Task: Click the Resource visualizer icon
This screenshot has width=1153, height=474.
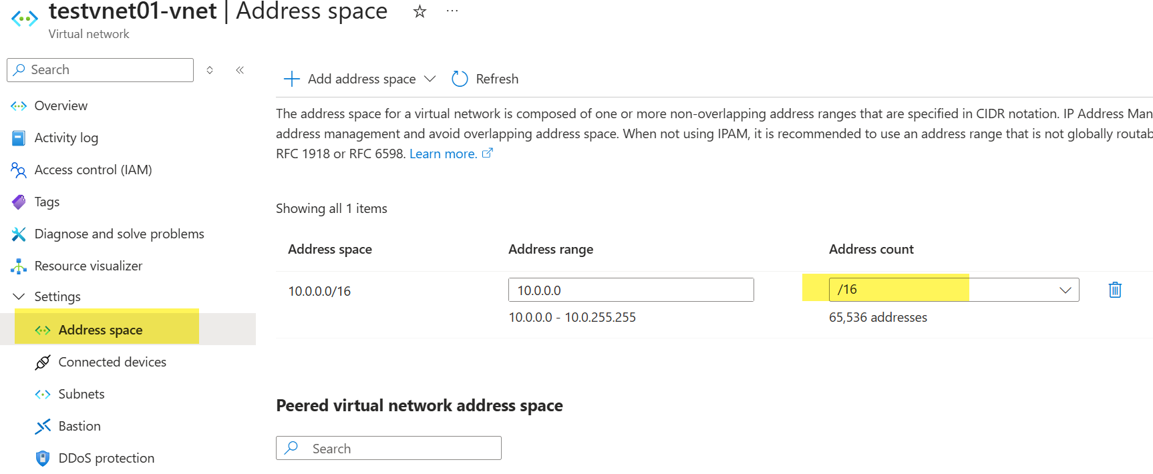Action: 19,266
